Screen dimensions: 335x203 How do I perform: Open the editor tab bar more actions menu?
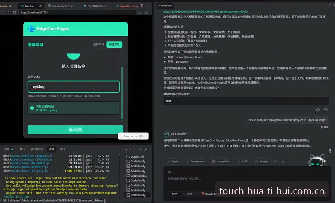coord(147,6)
